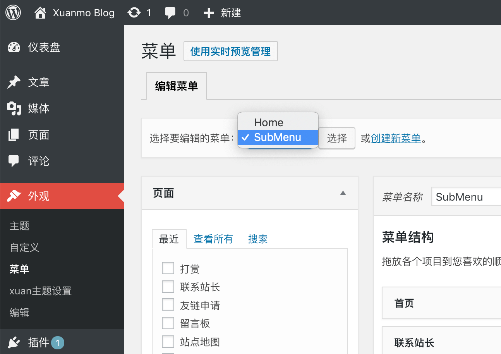Check the 打赏 page checkbox
The image size is (501, 354).
168,268
